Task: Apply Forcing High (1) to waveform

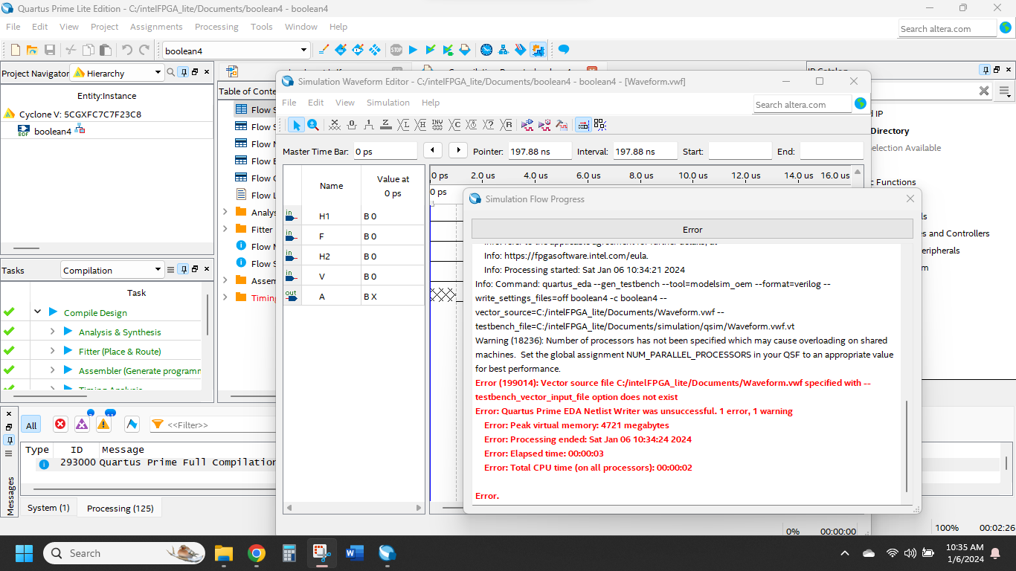Action: (369, 125)
